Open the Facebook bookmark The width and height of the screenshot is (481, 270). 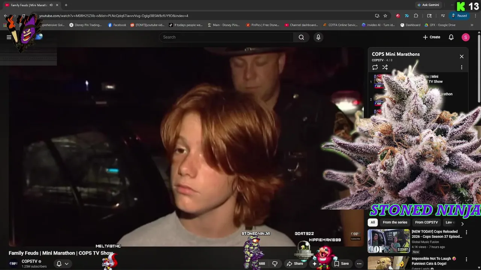point(117,25)
